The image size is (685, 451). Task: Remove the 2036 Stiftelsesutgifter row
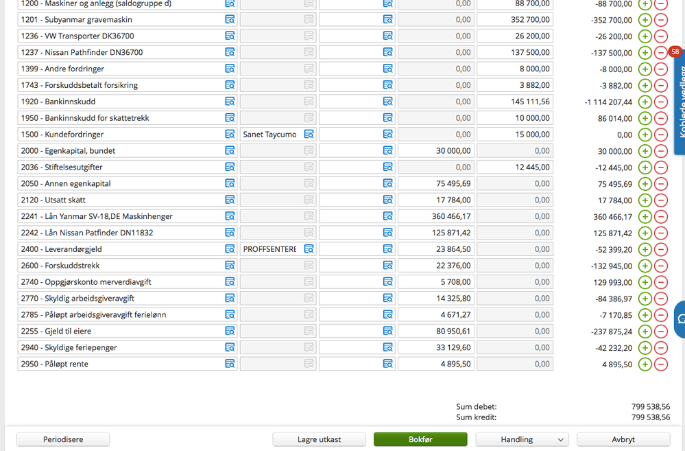tap(661, 167)
